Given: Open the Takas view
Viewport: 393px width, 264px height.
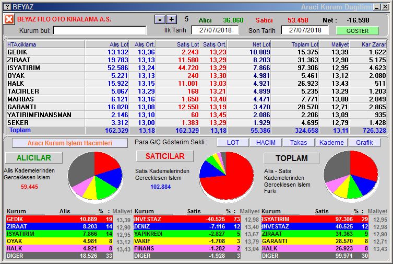Looking at the screenshot, I should pos(299,143).
